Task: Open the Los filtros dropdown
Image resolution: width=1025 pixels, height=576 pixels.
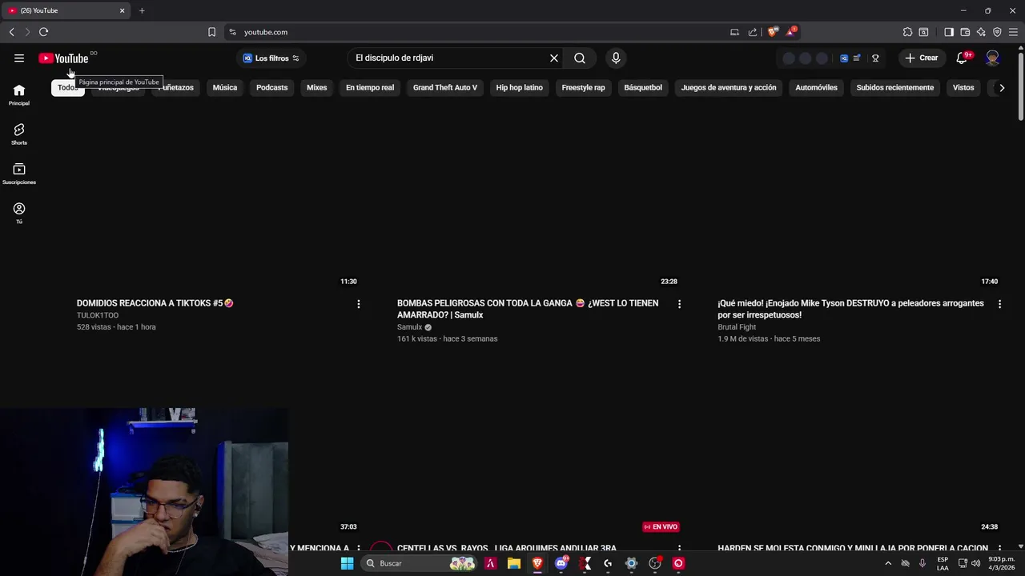Action: [271, 58]
